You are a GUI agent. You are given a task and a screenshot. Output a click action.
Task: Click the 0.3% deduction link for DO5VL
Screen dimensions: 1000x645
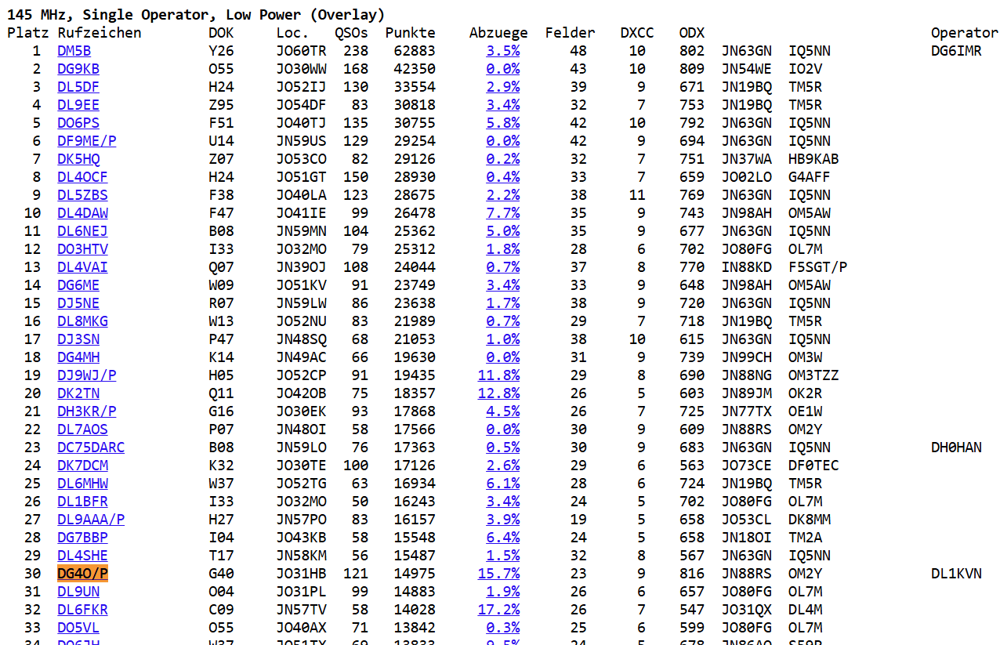pyautogui.click(x=502, y=628)
